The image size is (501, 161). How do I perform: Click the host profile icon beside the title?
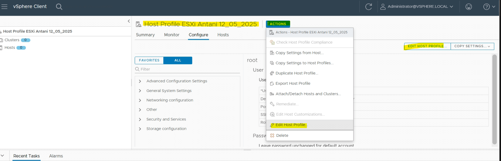(x=138, y=24)
